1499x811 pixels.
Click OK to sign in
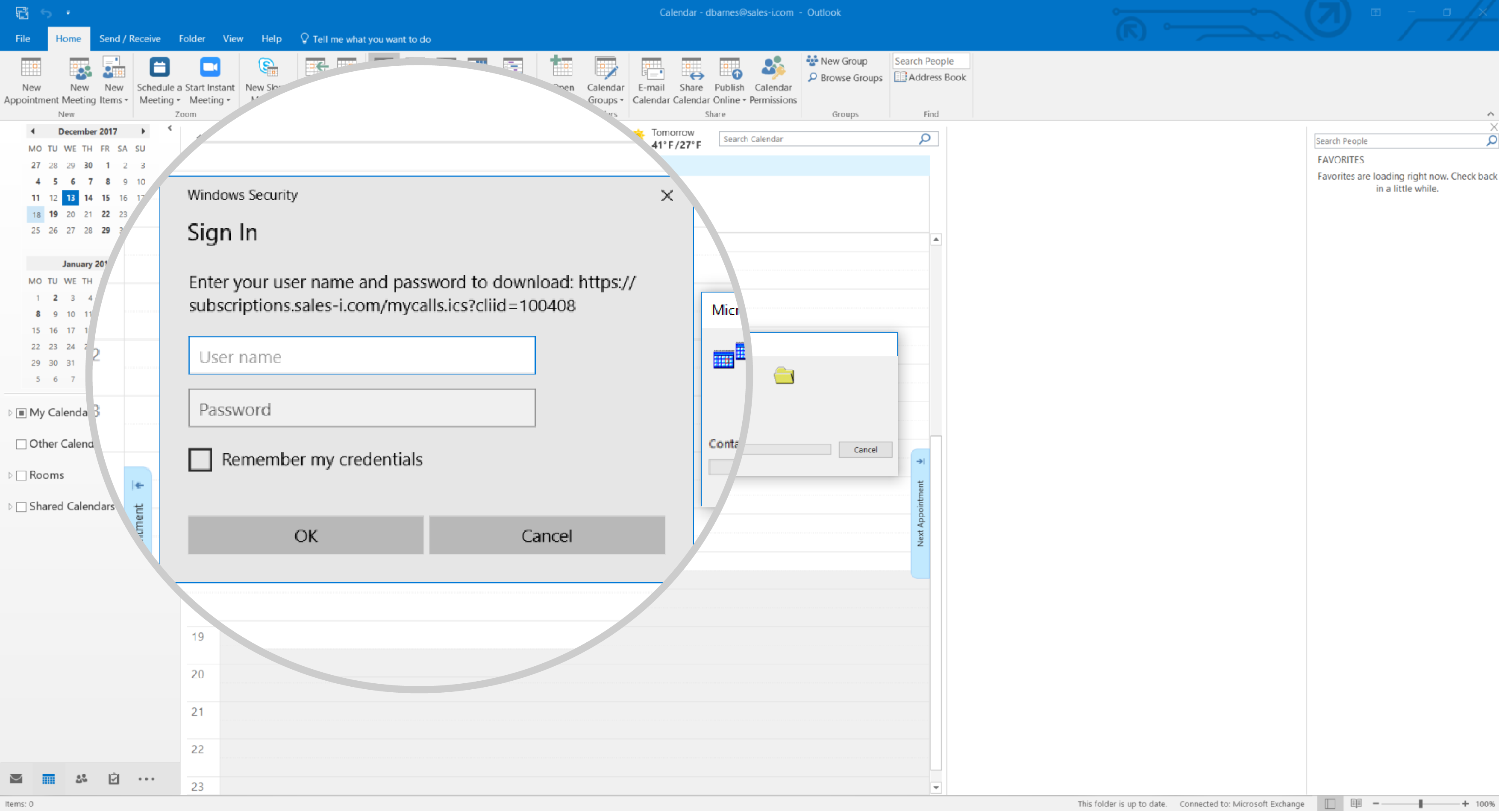305,536
